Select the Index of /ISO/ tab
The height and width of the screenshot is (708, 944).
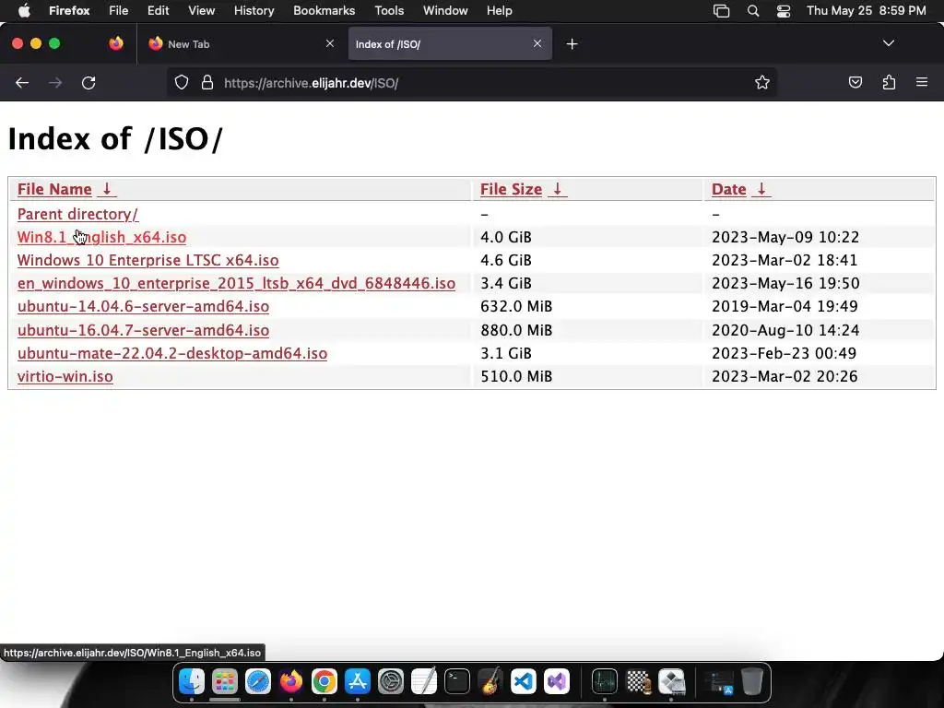(x=450, y=43)
